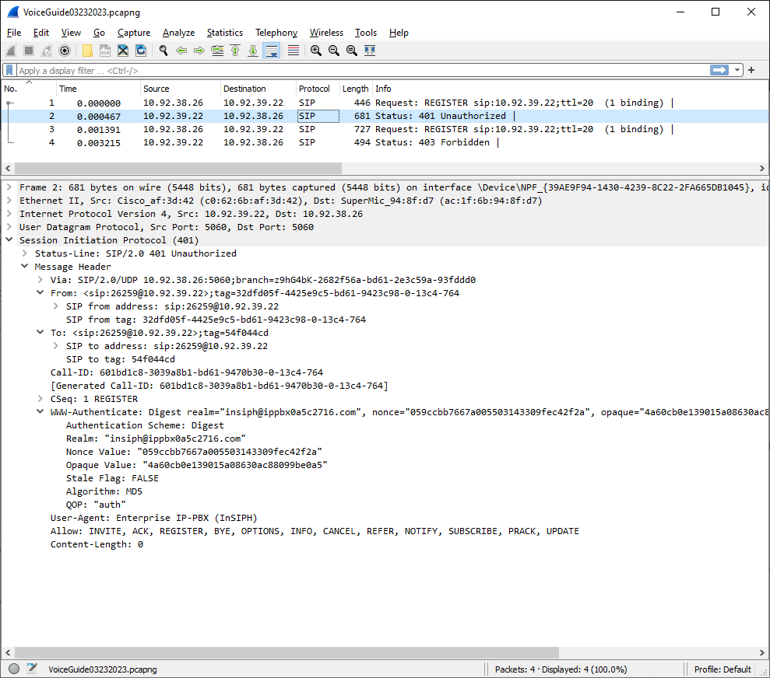Open the display filter history dropdown

(737, 71)
